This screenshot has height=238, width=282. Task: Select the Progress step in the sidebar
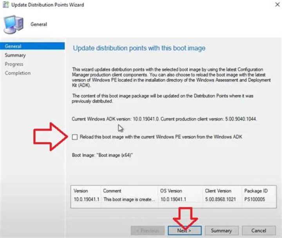click(14, 64)
